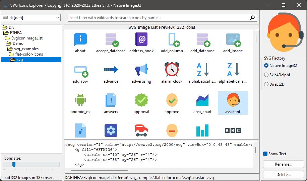Open the SvgIconImageList folder

click(24, 38)
